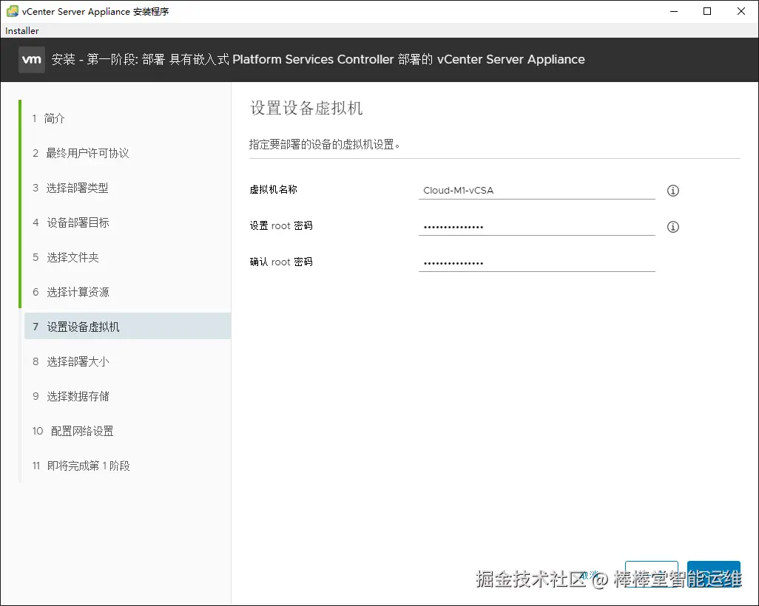
Task: Select step 11 即将完成第 1 阶段
Action: pyautogui.click(x=81, y=466)
